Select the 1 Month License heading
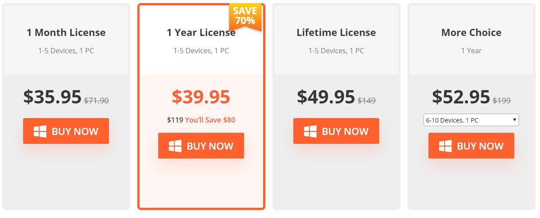Image resolution: width=540 pixels, height=218 pixels. (x=66, y=32)
